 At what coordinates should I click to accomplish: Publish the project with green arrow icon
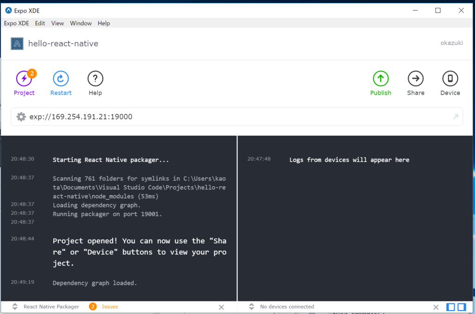pyautogui.click(x=380, y=79)
